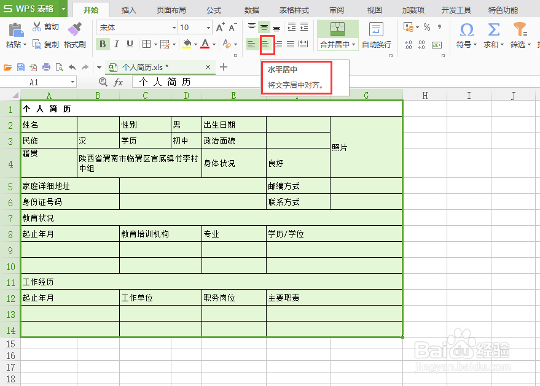Image resolution: width=540 pixels, height=386 pixels.
Task: Toggle bold formatting on selected text
Action: click(103, 44)
